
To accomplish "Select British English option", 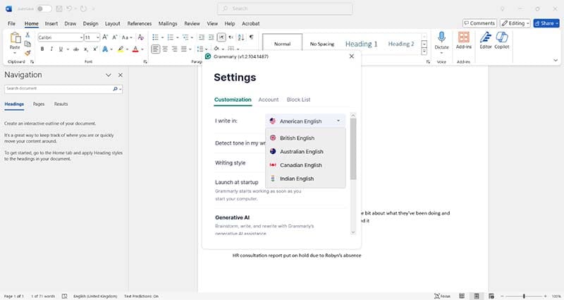I will tap(305, 138).
